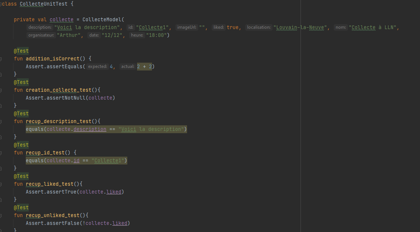Click the addition_isCorrect function name

(x=53, y=59)
